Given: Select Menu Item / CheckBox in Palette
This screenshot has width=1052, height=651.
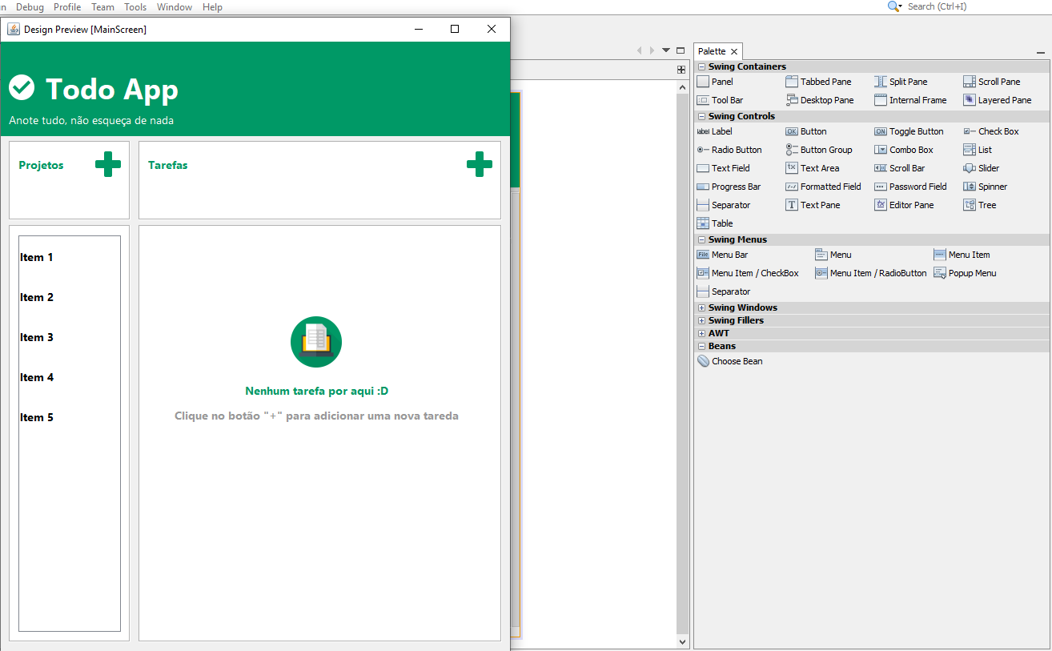Looking at the screenshot, I should click(748, 273).
